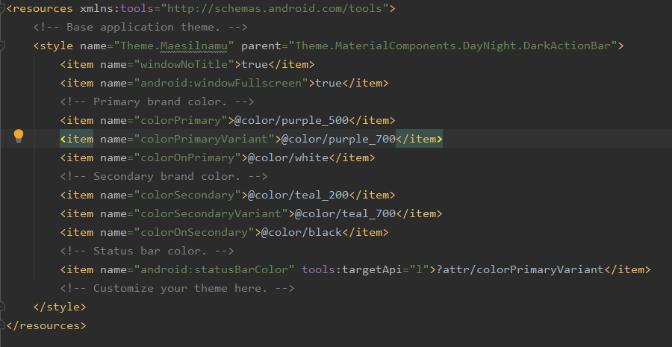Click the @color/black reference
The image size is (672, 347).
(x=302, y=232)
